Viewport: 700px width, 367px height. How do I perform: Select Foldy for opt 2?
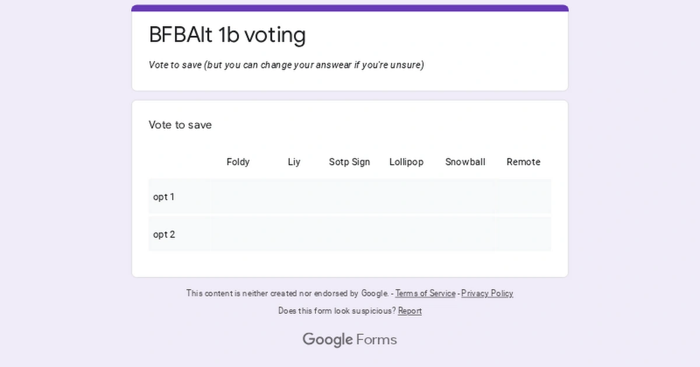coord(238,234)
